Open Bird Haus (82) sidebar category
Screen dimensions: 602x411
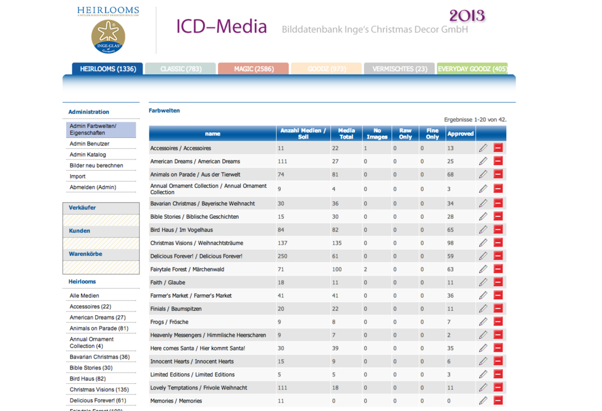click(88, 379)
